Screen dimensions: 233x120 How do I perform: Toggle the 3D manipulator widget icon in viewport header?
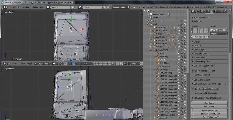69,63
